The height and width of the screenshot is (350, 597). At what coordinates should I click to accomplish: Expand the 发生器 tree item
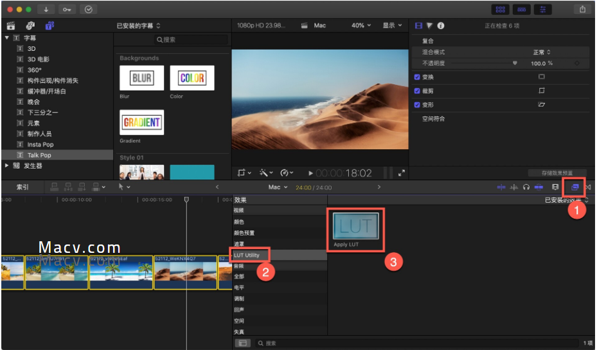point(6,165)
